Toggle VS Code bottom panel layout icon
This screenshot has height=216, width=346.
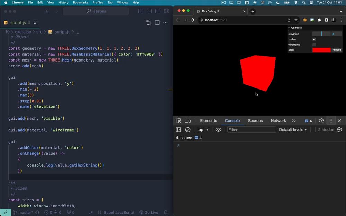149,11
